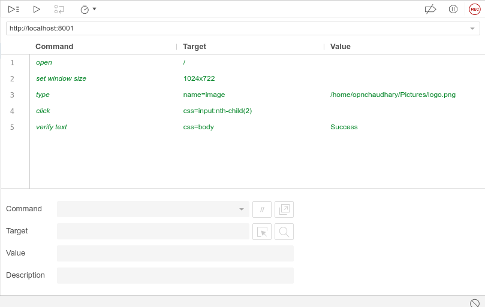The width and height of the screenshot is (485, 307).
Task: Click find target in page magnifier icon
Action: coord(284,232)
